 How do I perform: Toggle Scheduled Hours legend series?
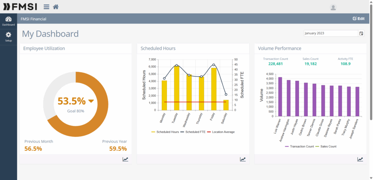click(x=166, y=132)
